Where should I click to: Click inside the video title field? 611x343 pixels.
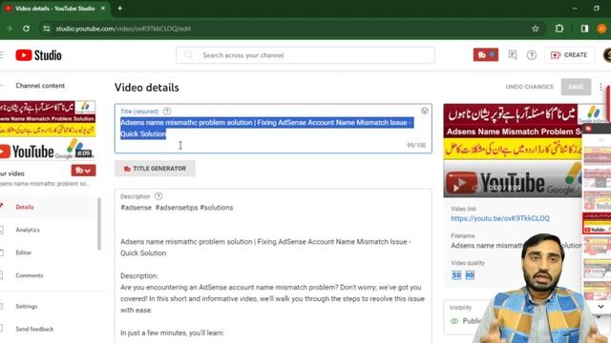pyautogui.click(x=273, y=129)
